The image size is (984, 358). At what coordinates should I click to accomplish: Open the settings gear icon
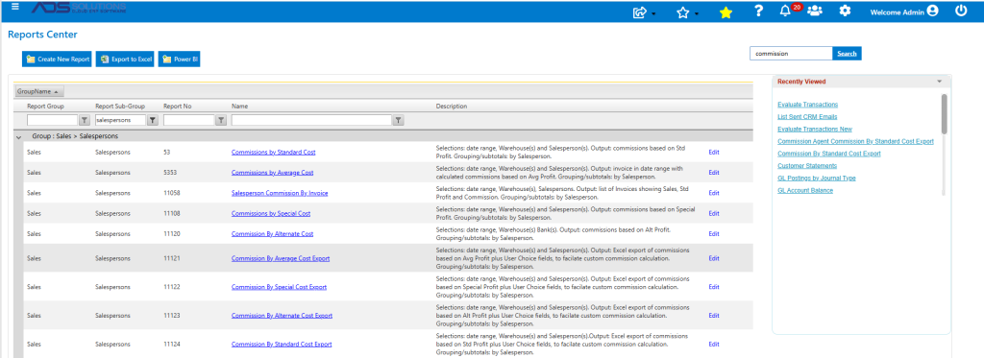[x=846, y=11]
